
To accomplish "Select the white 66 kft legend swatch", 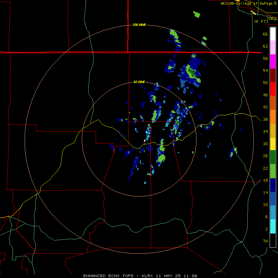I will point(273,34).
